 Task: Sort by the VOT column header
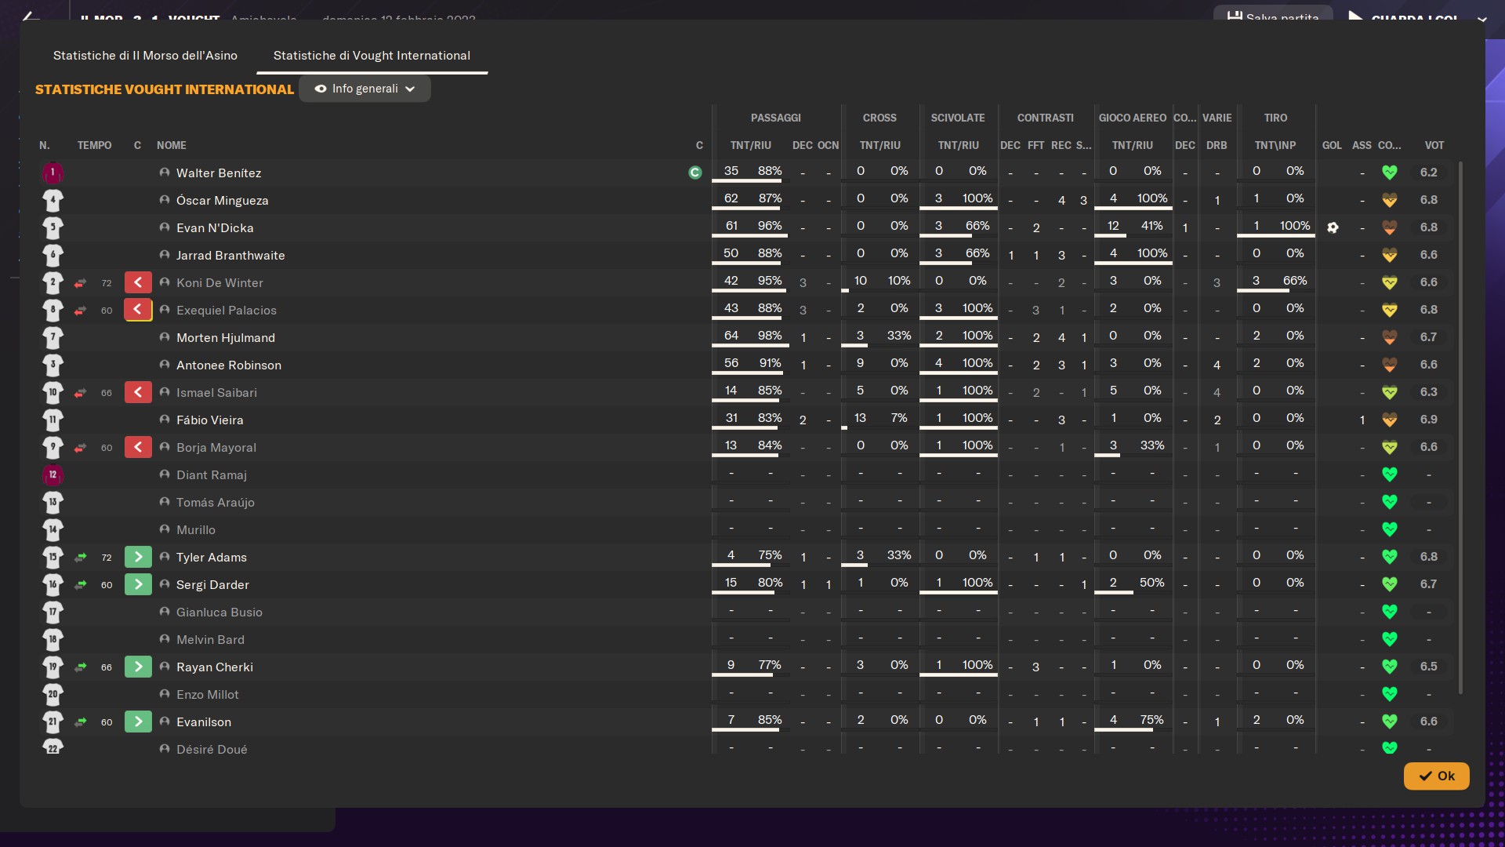pyautogui.click(x=1434, y=145)
